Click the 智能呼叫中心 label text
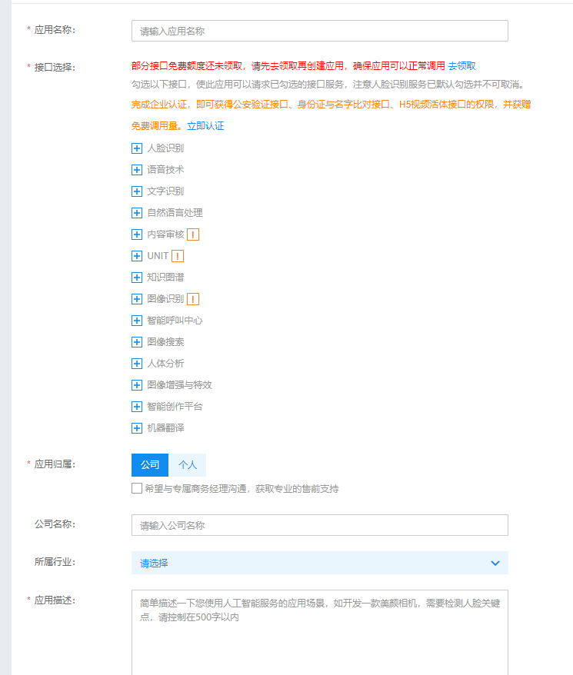 coord(175,321)
